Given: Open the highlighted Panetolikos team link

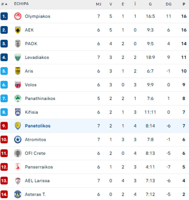Looking at the screenshot, I should [38, 126].
